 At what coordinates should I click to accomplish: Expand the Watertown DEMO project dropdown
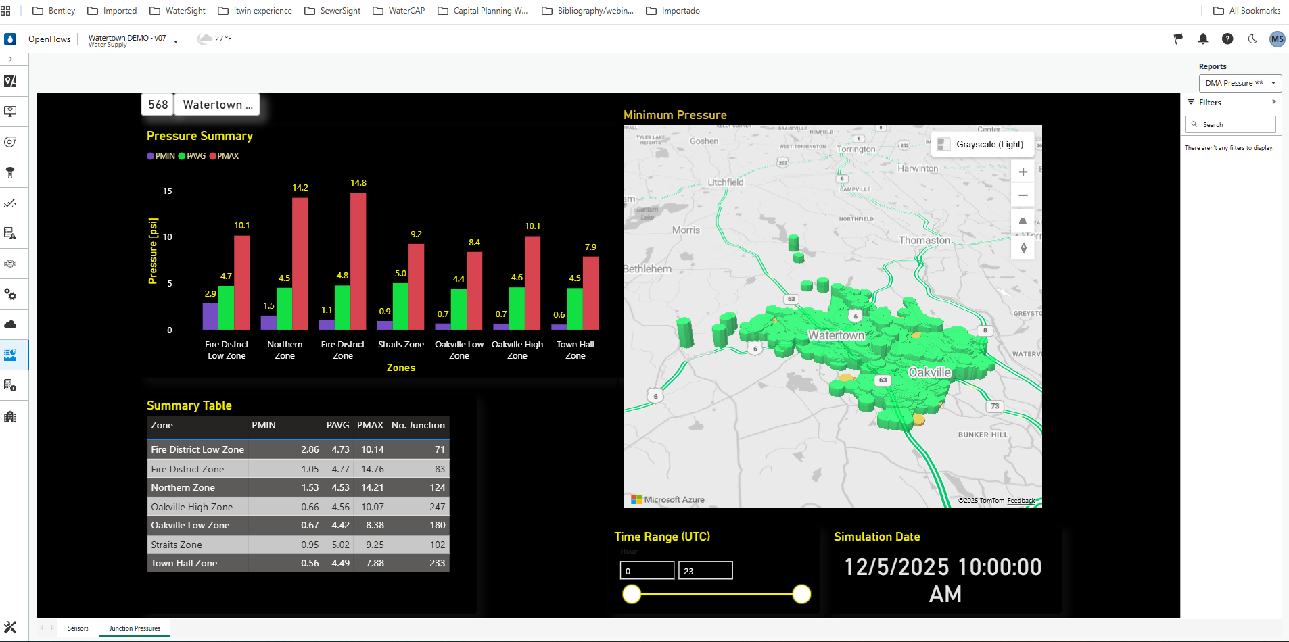[x=176, y=41]
